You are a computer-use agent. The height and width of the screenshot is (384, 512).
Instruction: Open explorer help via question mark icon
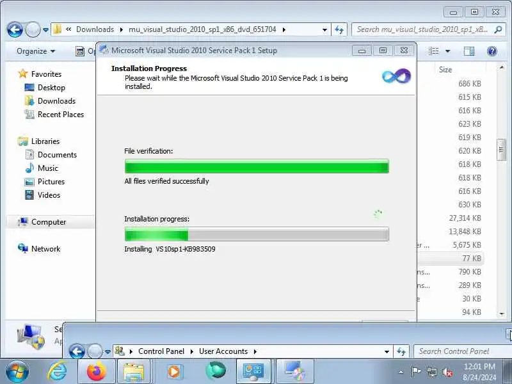tap(492, 51)
